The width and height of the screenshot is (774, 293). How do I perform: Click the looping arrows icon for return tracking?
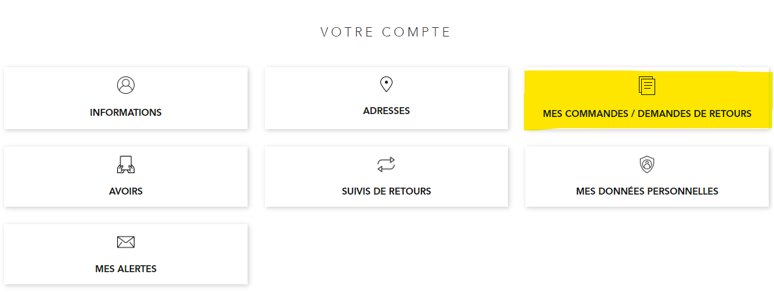pos(386,164)
